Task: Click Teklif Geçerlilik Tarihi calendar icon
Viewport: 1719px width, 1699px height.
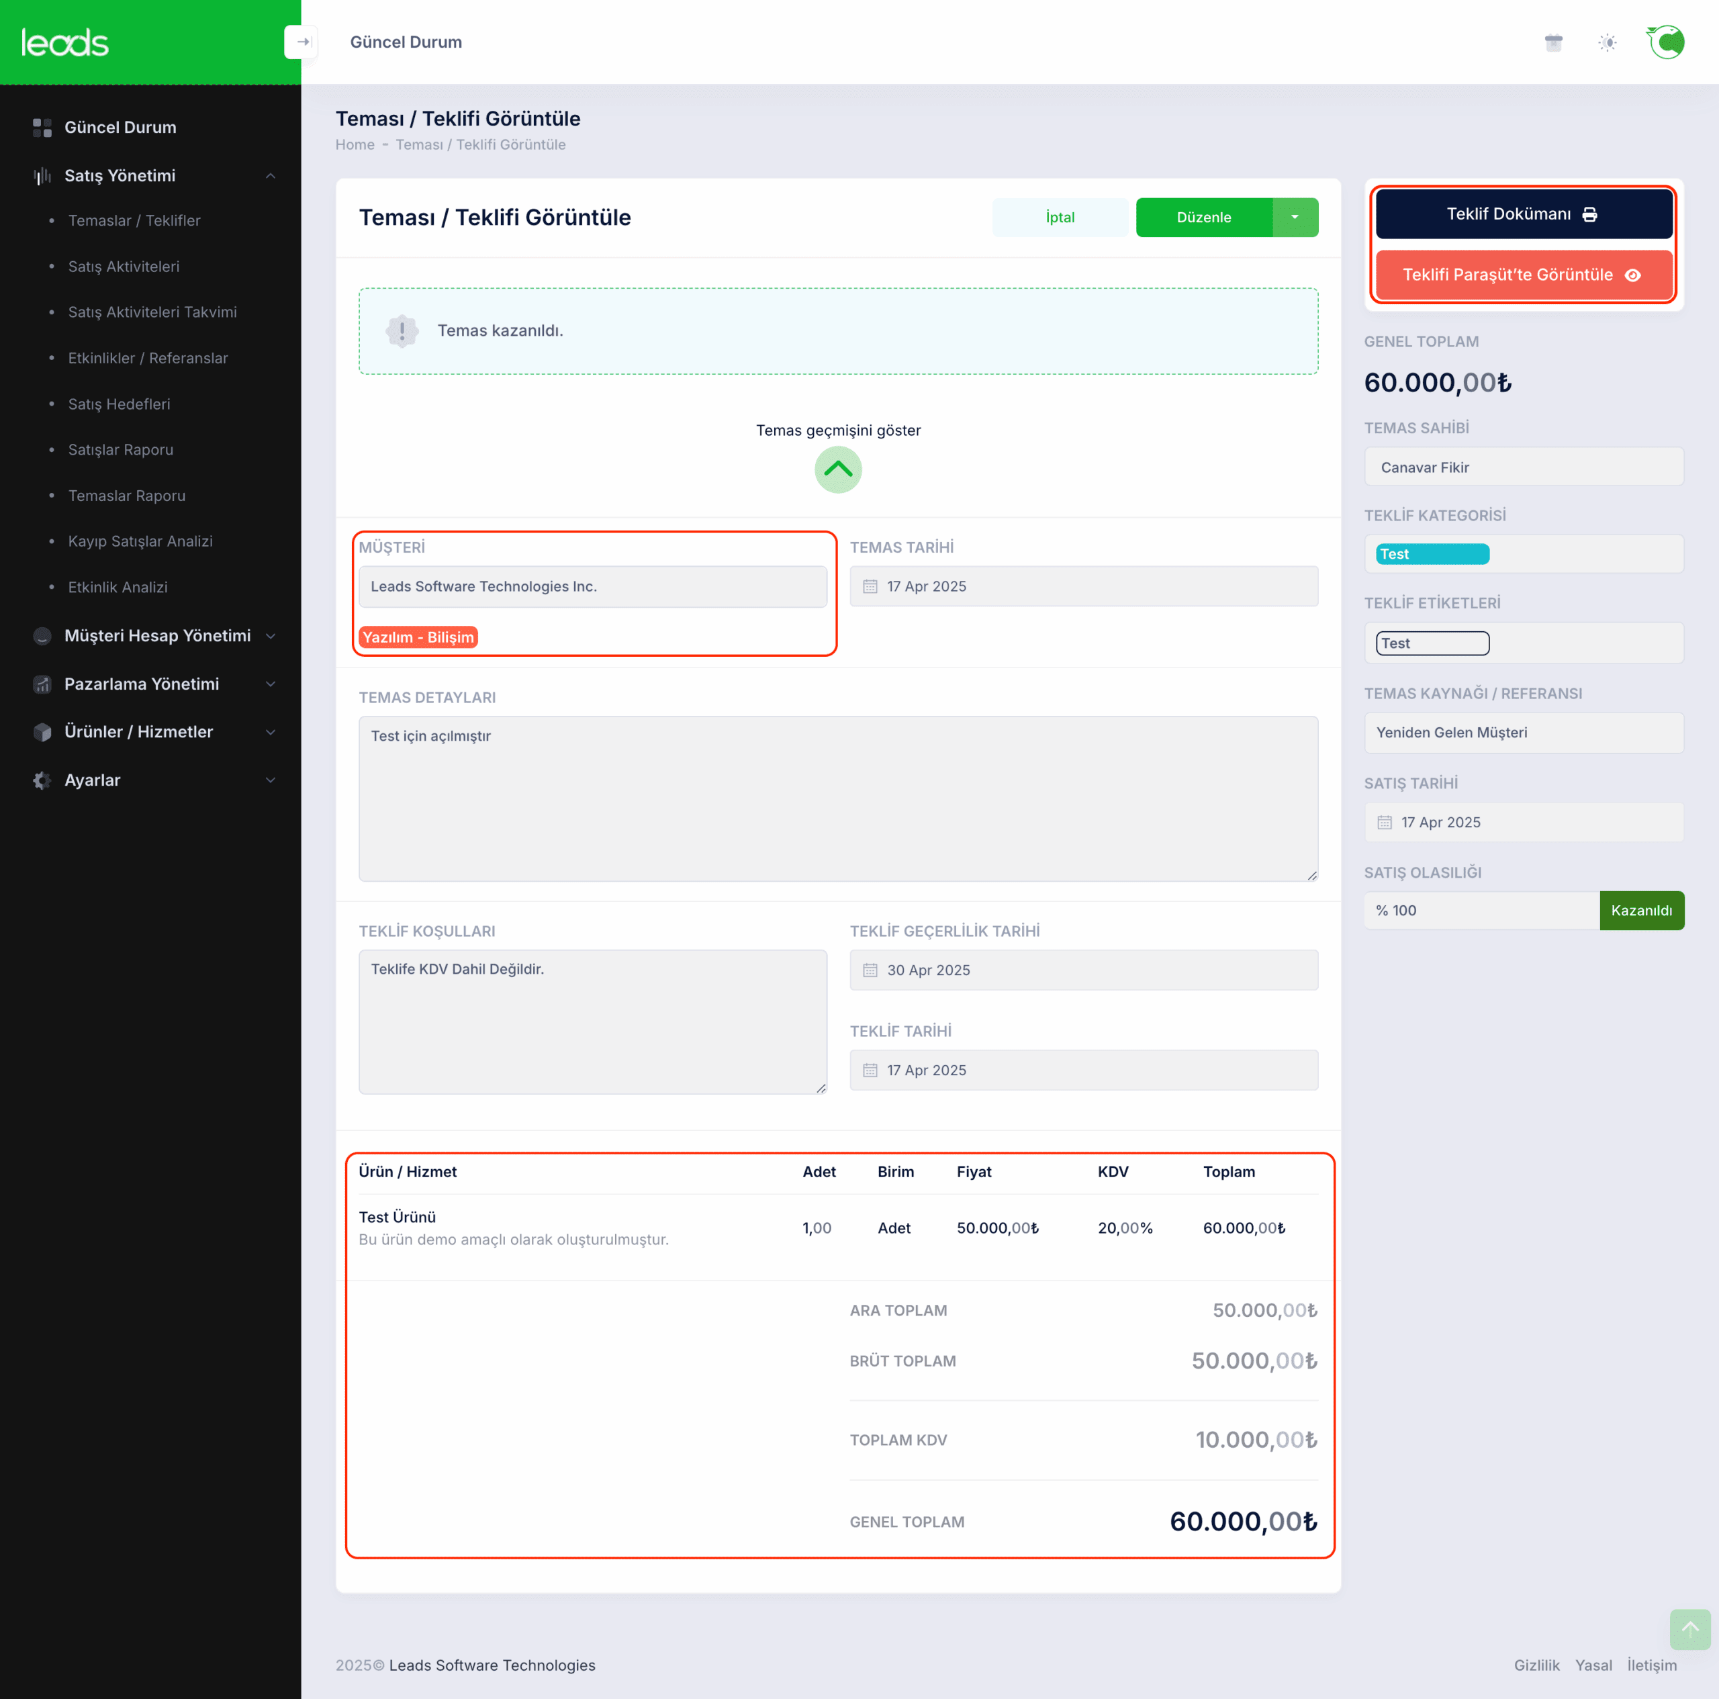Action: coord(870,970)
